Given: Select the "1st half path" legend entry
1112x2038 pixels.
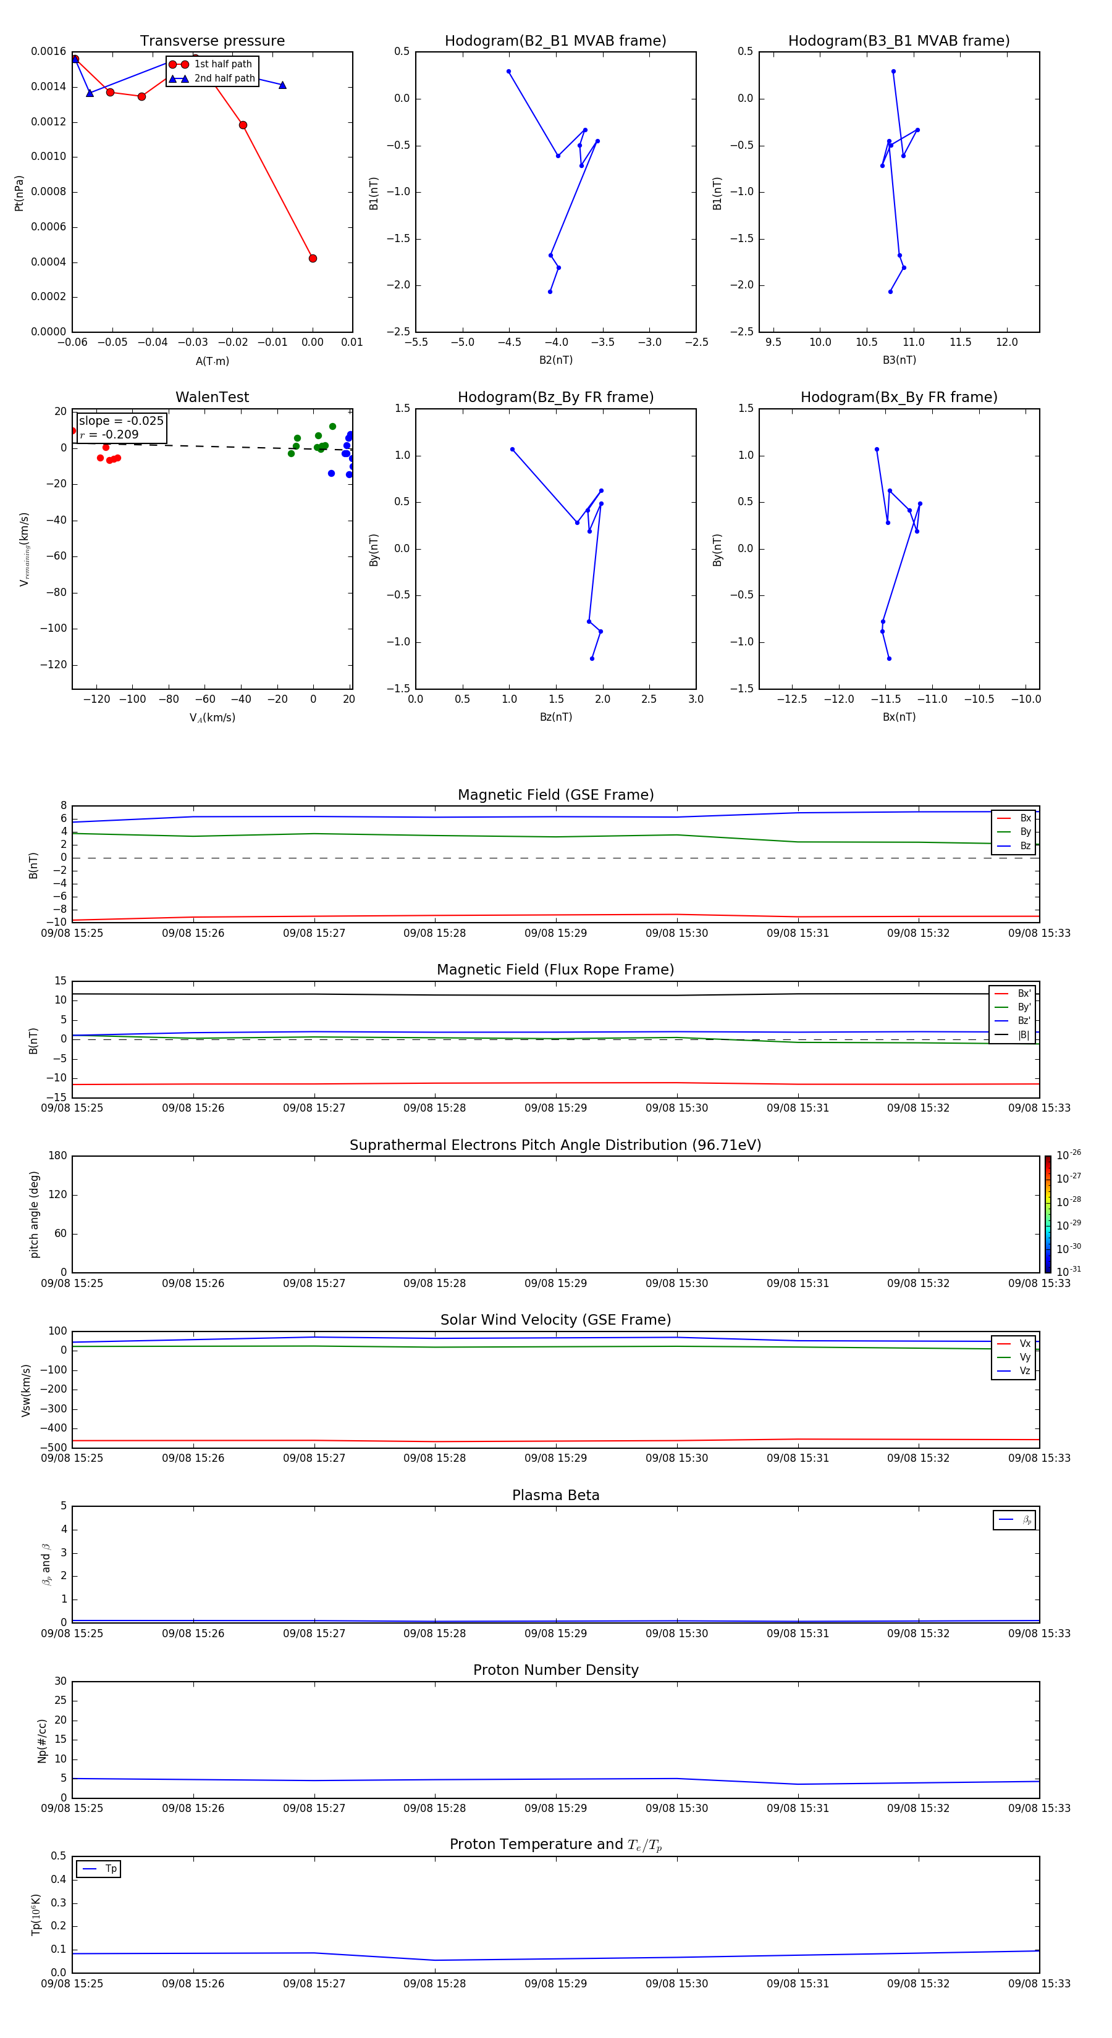Looking at the screenshot, I should (x=211, y=64).
